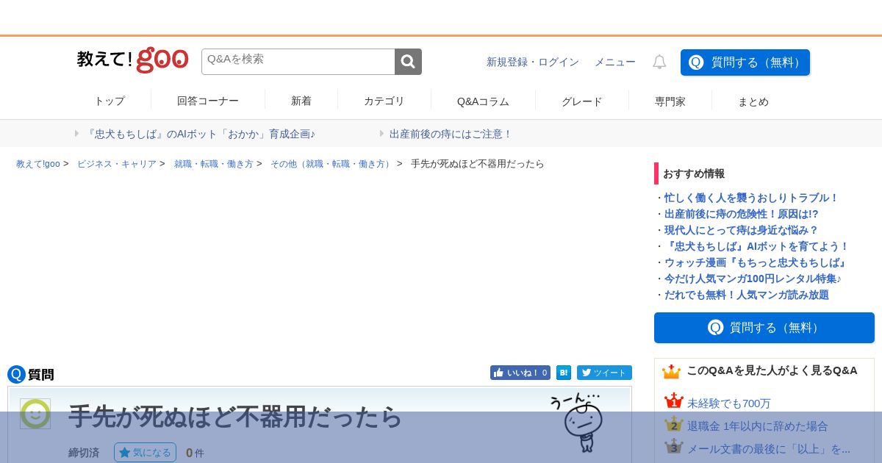Click 就職・転職・働き方 breadcrumb link
Viewport: 882px width, 463px height.
pyautogui.click(x=214, y=164)
